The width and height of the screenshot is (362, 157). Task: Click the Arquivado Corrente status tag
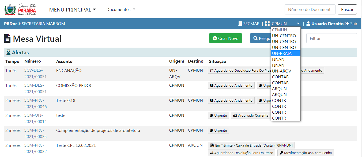tap(251, 115)
